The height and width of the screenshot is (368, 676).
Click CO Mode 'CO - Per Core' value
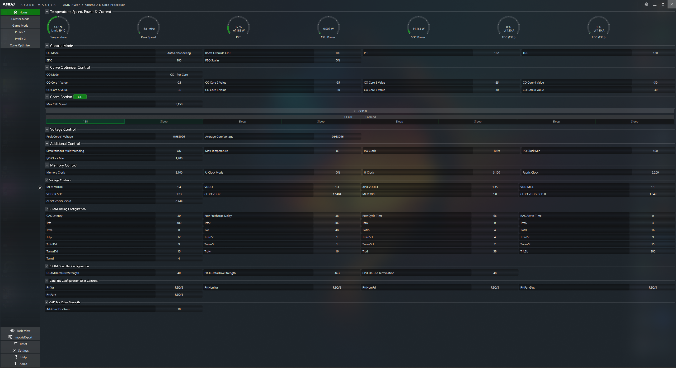(x=179, y=75)
